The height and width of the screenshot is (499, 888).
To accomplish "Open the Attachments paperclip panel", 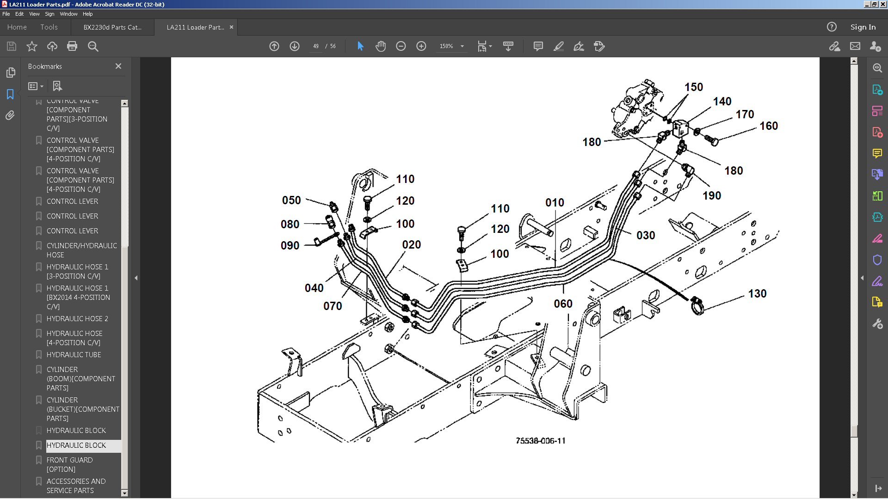I will [10, 116].
